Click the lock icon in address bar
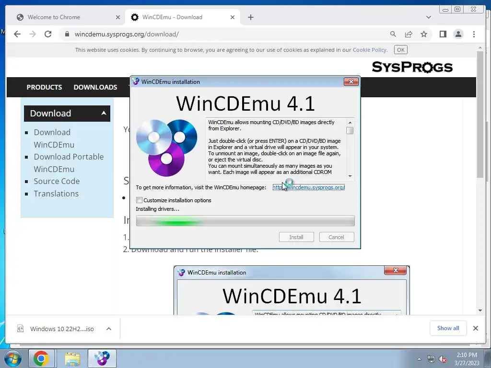The height and width of the screenshot is (368, 491). tap(67, 34)
